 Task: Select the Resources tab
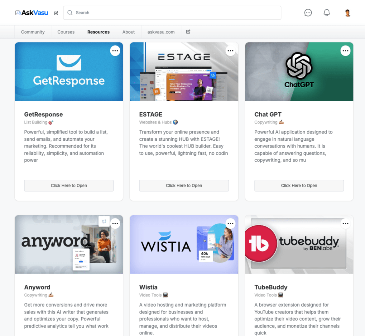coord(98,32)
